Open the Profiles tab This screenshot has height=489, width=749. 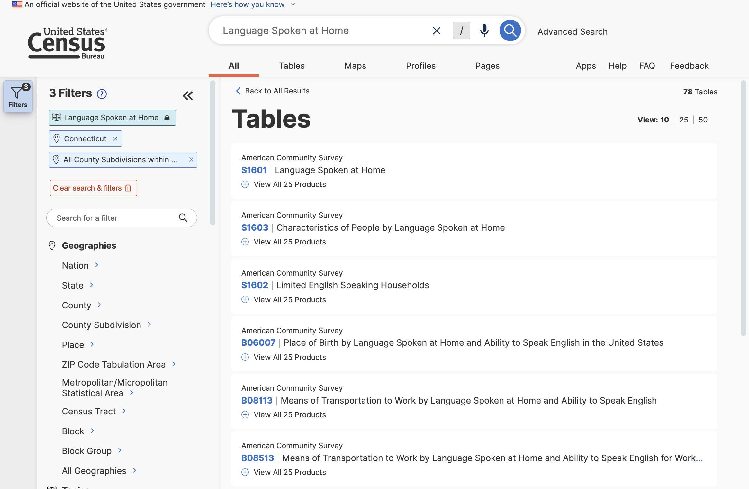[x=420, y=66]
